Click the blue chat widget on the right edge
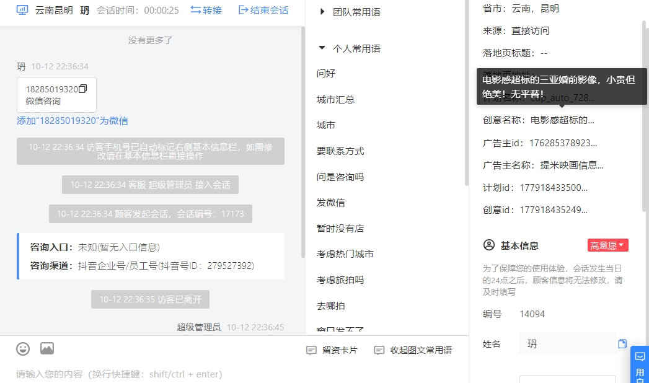Screen dimensions: 649x383 (x=640, y=364)
